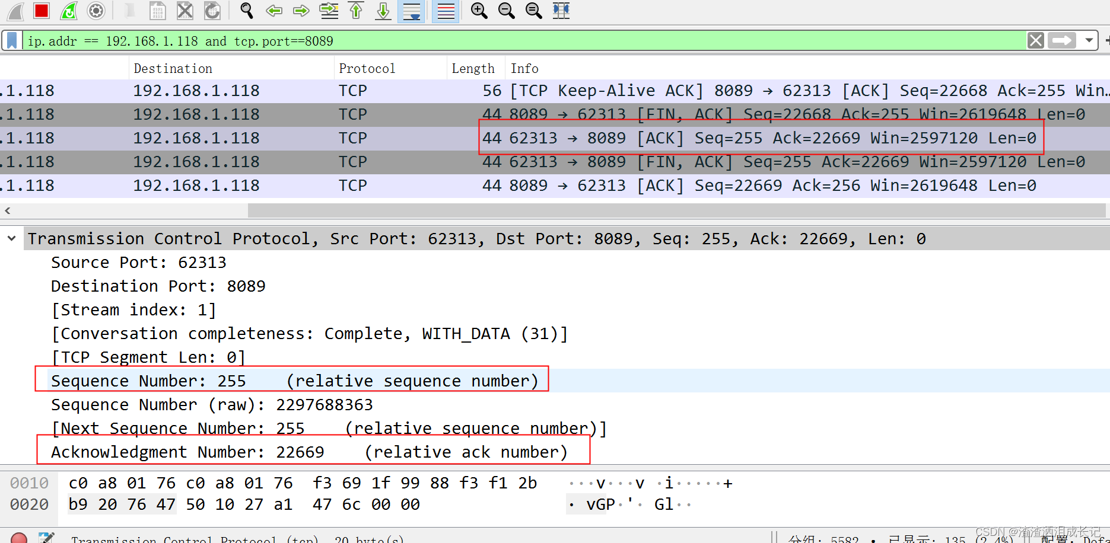1110x543 pixels.
Task: Select the Acknowledgment Number: 22669 field
Action: tap(309, 452)
